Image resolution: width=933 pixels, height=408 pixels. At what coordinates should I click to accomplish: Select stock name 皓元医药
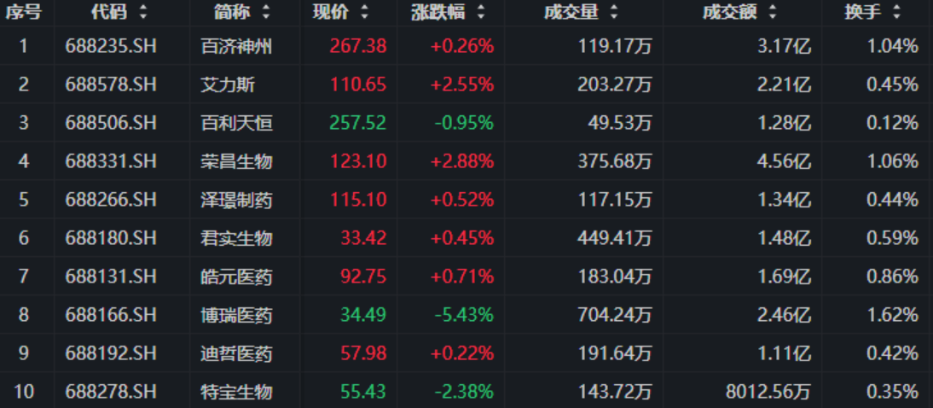point(236,277)
